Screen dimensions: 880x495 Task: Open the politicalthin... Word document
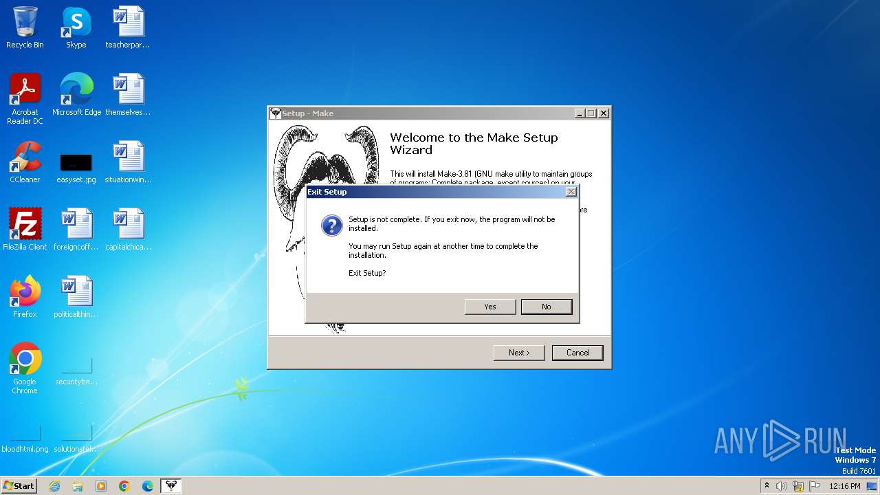click(76, 297)
